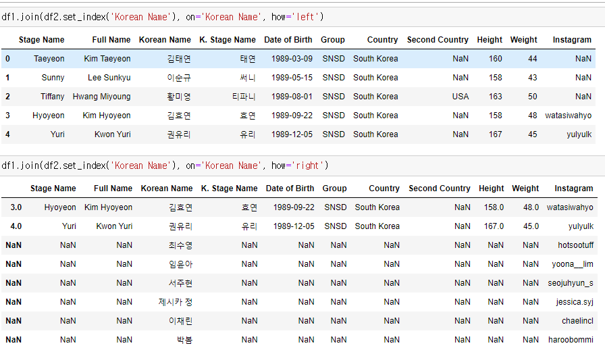Select 'Weight' header in second table
This screenshot has height=352, width=605.
525,188
